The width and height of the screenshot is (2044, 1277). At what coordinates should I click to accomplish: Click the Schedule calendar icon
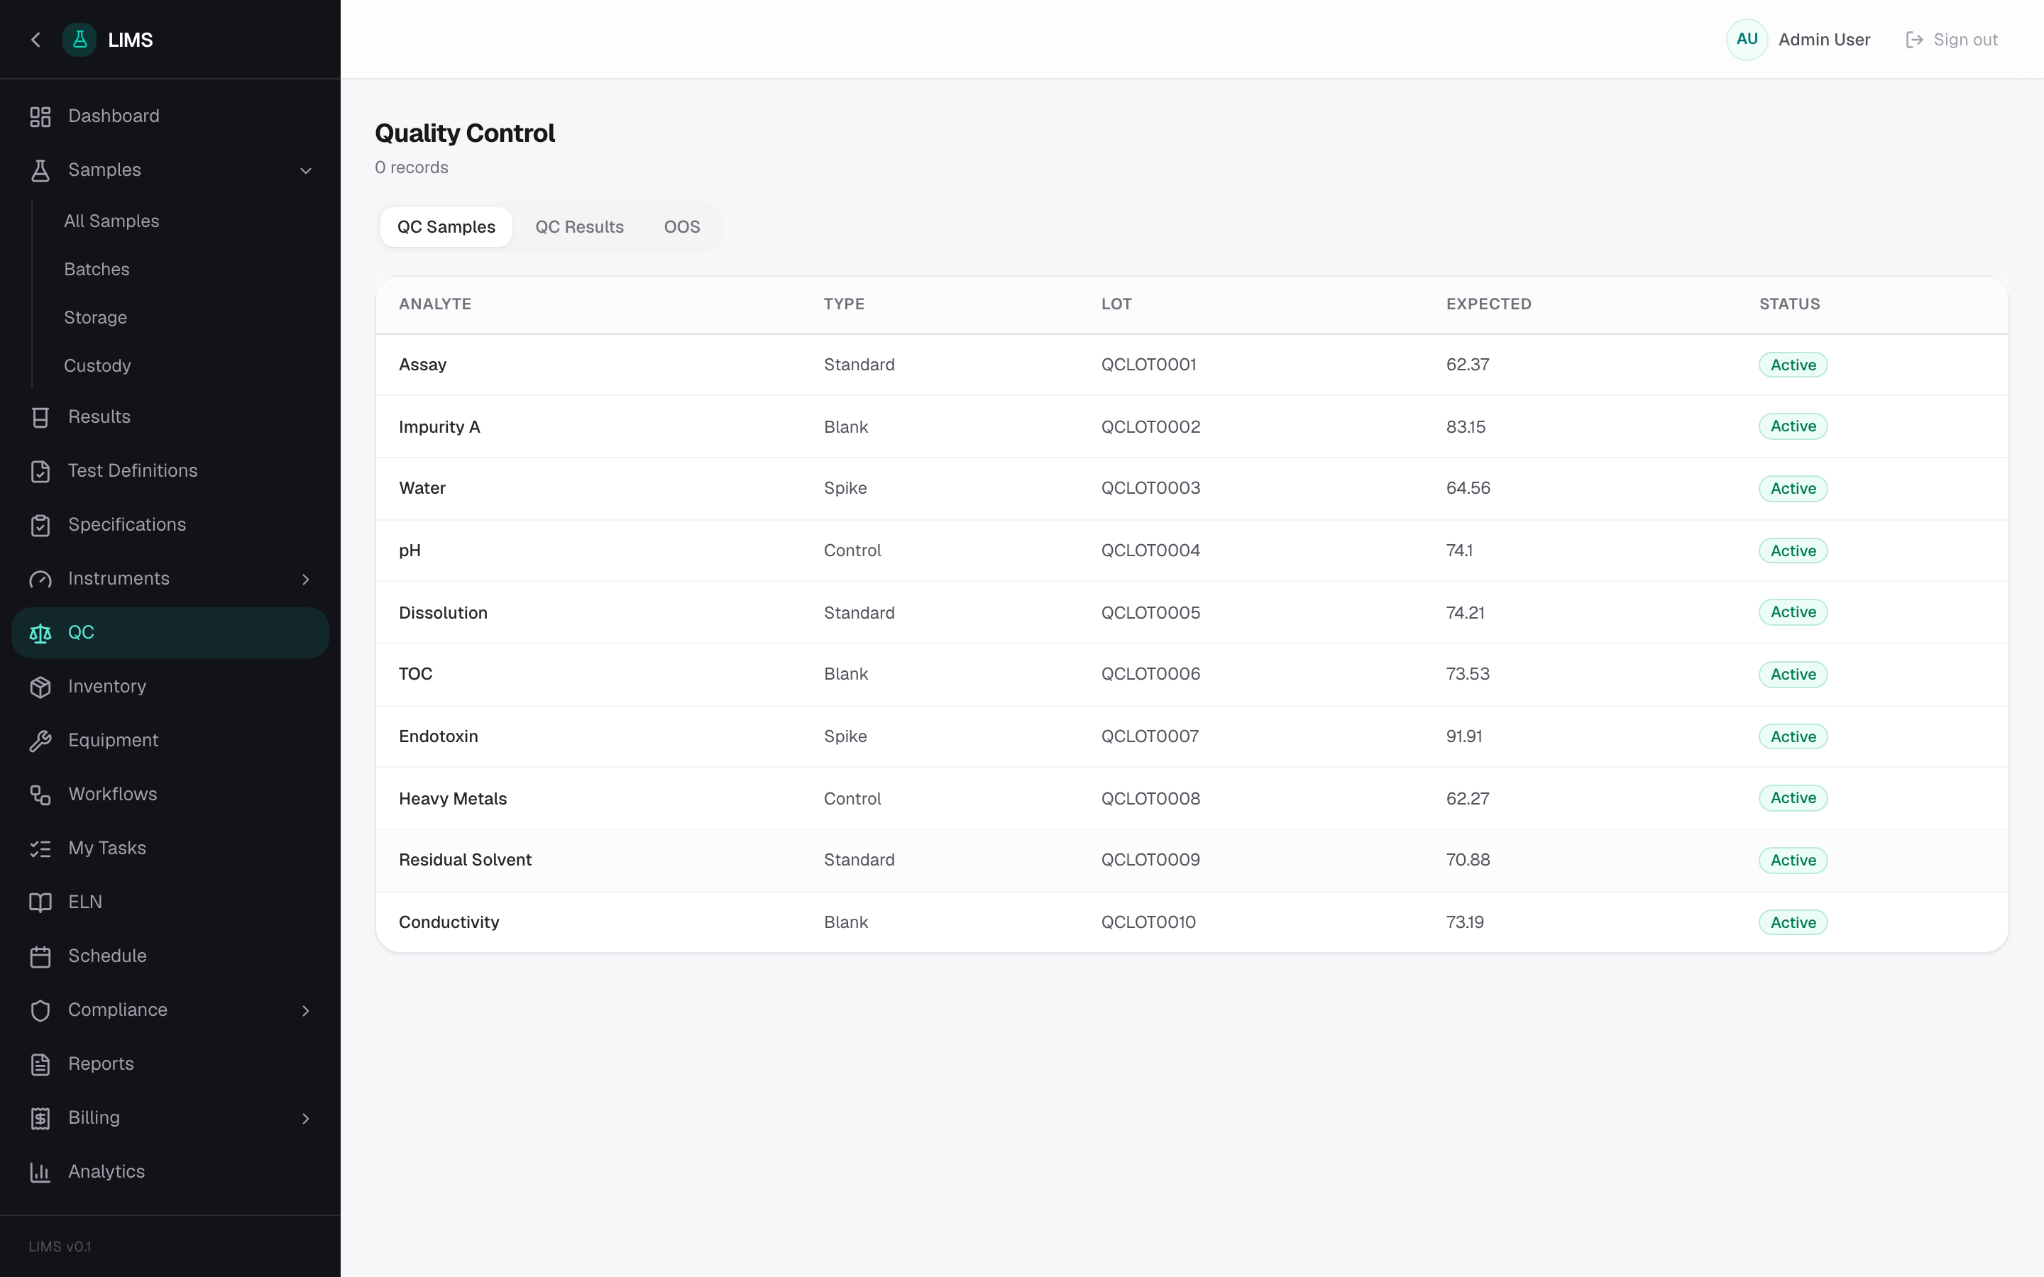click(40, 956)
